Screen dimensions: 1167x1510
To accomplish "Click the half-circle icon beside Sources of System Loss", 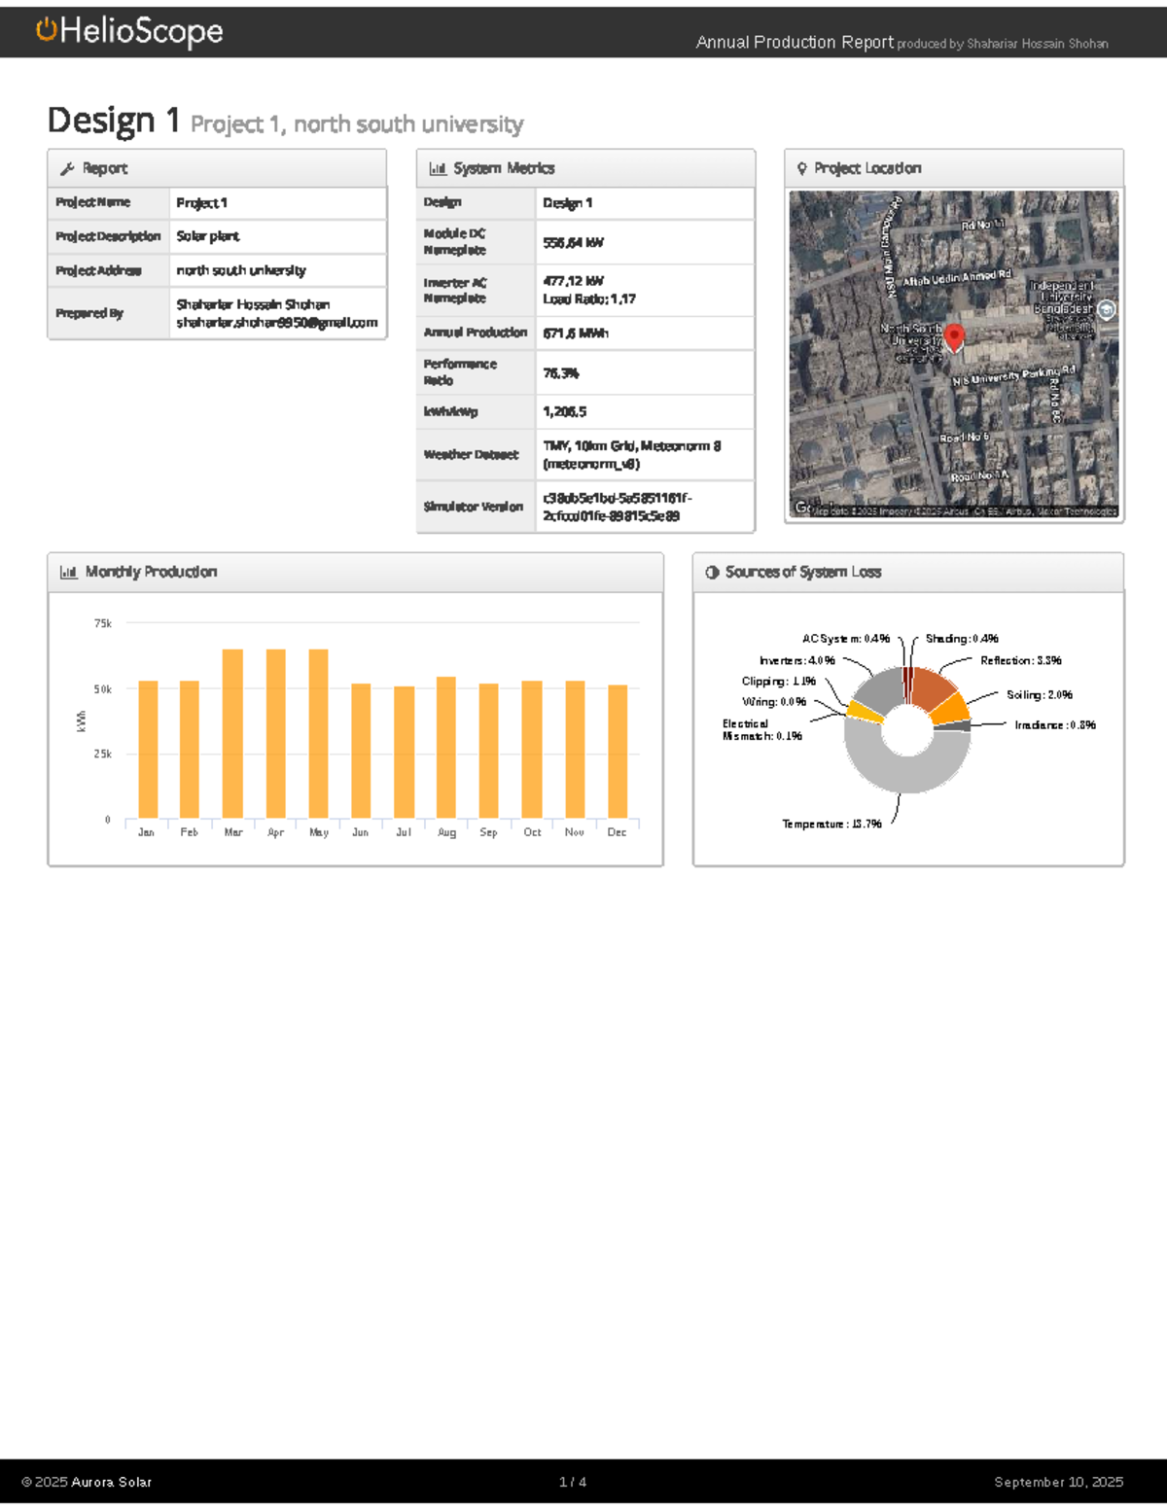I will pyautogui.click(x=712, y=573).
